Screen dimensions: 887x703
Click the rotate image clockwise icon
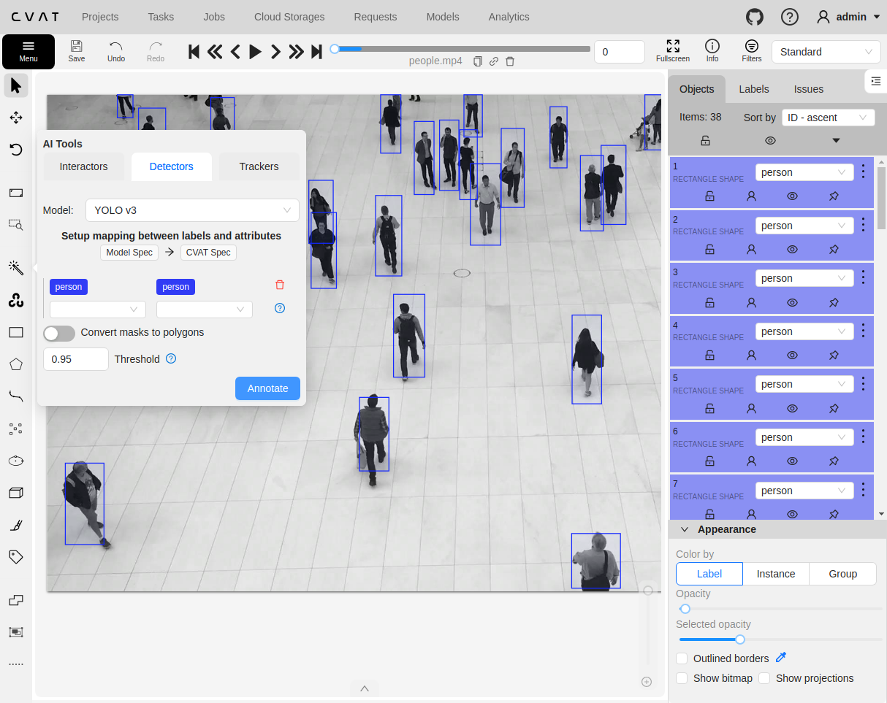(x=15, y=150)
